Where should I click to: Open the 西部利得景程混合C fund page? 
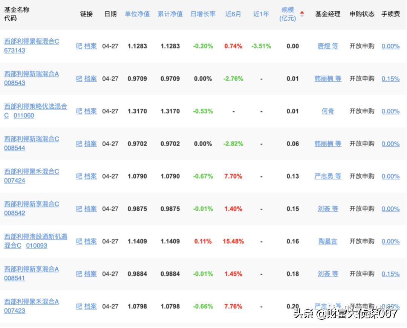click(x=31, y=42)
